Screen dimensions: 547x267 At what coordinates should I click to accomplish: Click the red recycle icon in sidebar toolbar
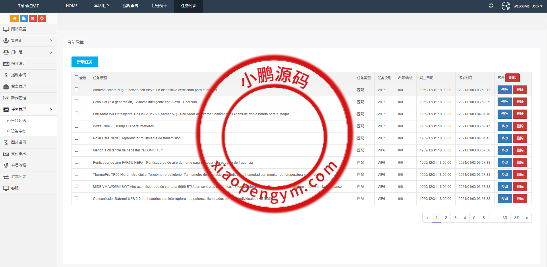tap(42, 18)
